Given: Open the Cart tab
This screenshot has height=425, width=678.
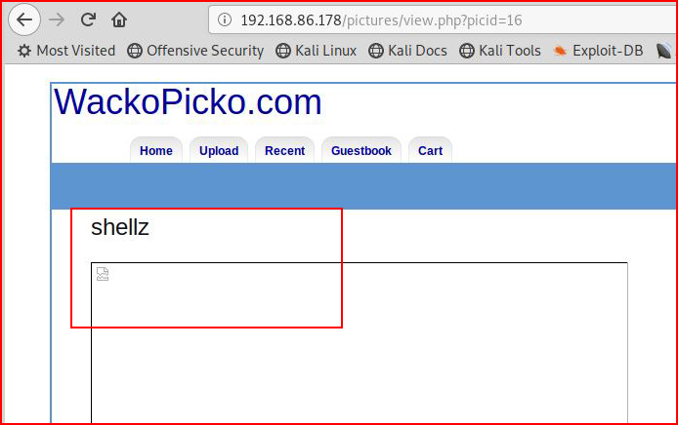Looking at the screenshot, I should coord(430,150).
